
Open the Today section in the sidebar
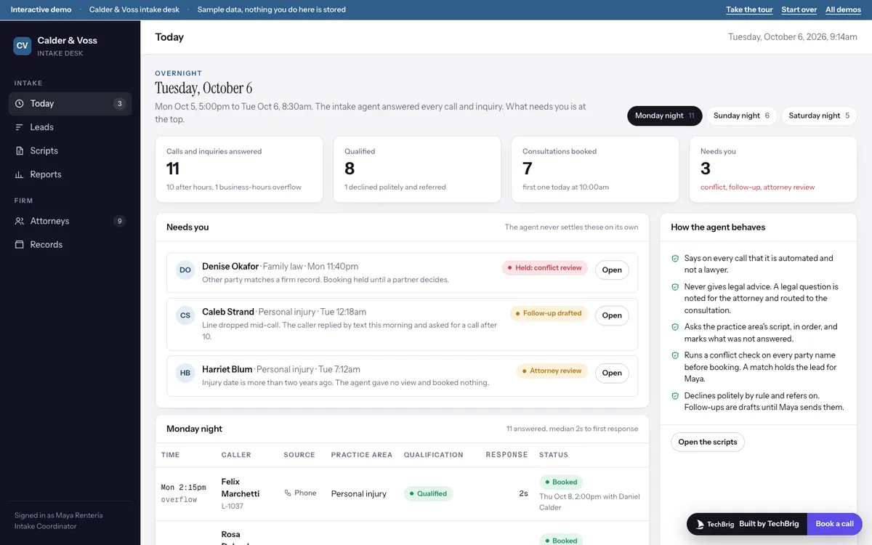pyautogui.click(x=70, y=104)
